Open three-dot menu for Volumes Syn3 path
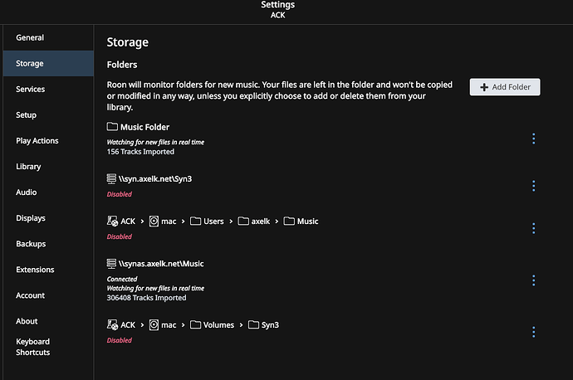 point(533,332)
